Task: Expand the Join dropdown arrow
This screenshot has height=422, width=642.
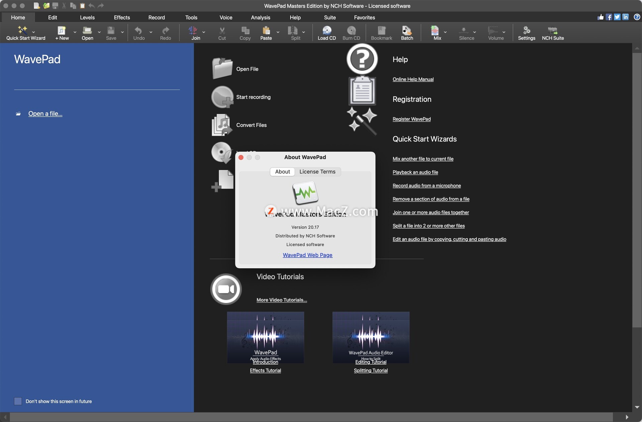Action: coord(204,32)
